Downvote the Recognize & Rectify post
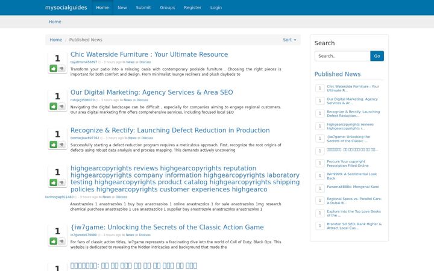Image resolution: width=434 pixels, height=271 pixels. click(61, 145)
